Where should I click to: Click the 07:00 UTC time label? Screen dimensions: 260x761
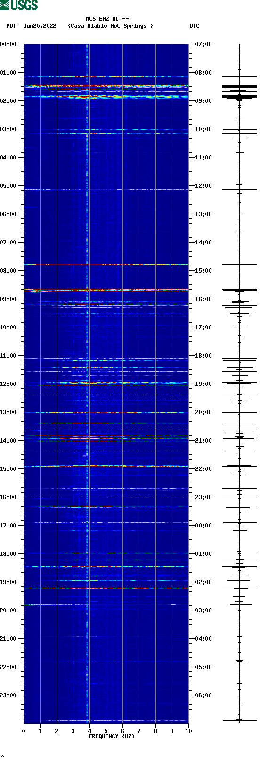[x=203, y=44]
